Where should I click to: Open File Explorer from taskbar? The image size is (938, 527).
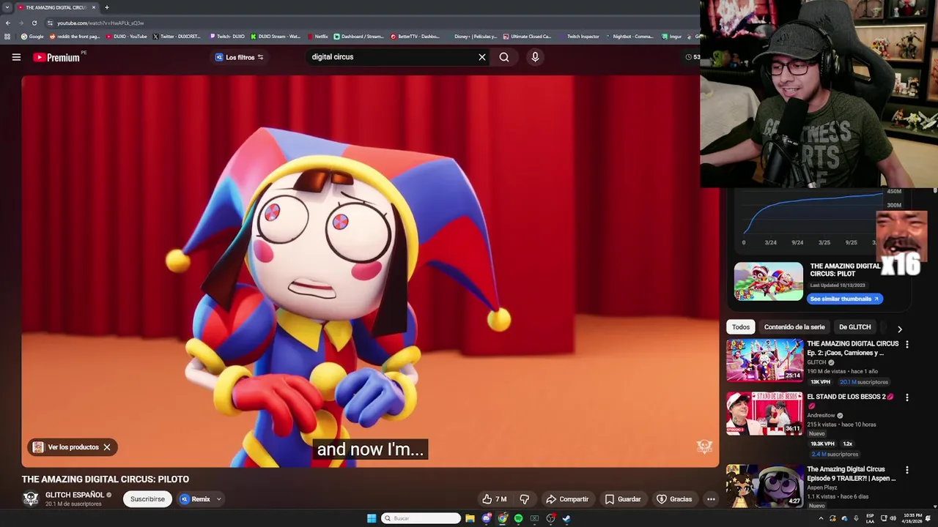[x=470, y=518]
